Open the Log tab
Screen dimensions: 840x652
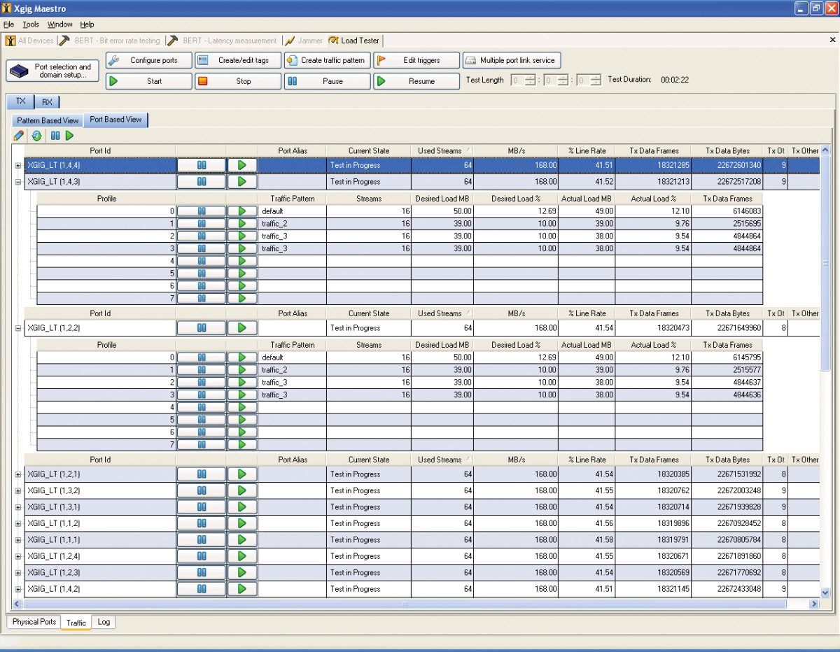click(x=104, y=622)
